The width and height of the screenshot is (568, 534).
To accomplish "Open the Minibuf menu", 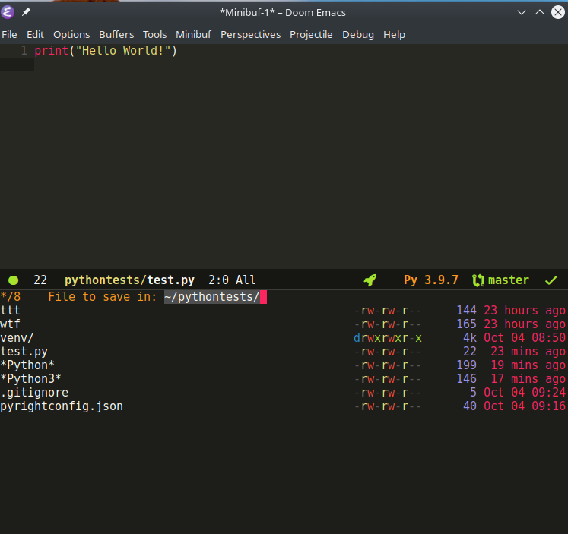I will 193,35.
